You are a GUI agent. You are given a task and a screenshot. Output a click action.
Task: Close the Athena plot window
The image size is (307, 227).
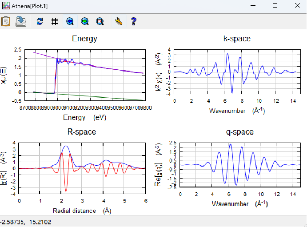(297, 5)
